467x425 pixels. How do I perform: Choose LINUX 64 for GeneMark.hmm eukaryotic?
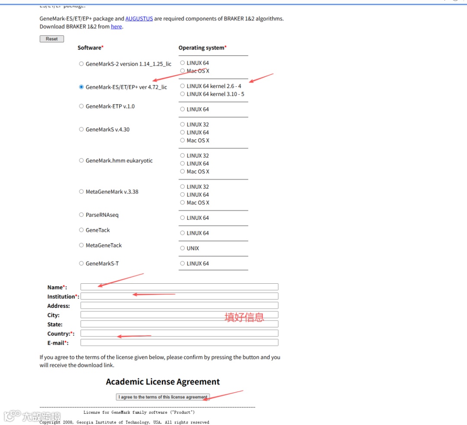pyautogui.click(x=182, y=164)
